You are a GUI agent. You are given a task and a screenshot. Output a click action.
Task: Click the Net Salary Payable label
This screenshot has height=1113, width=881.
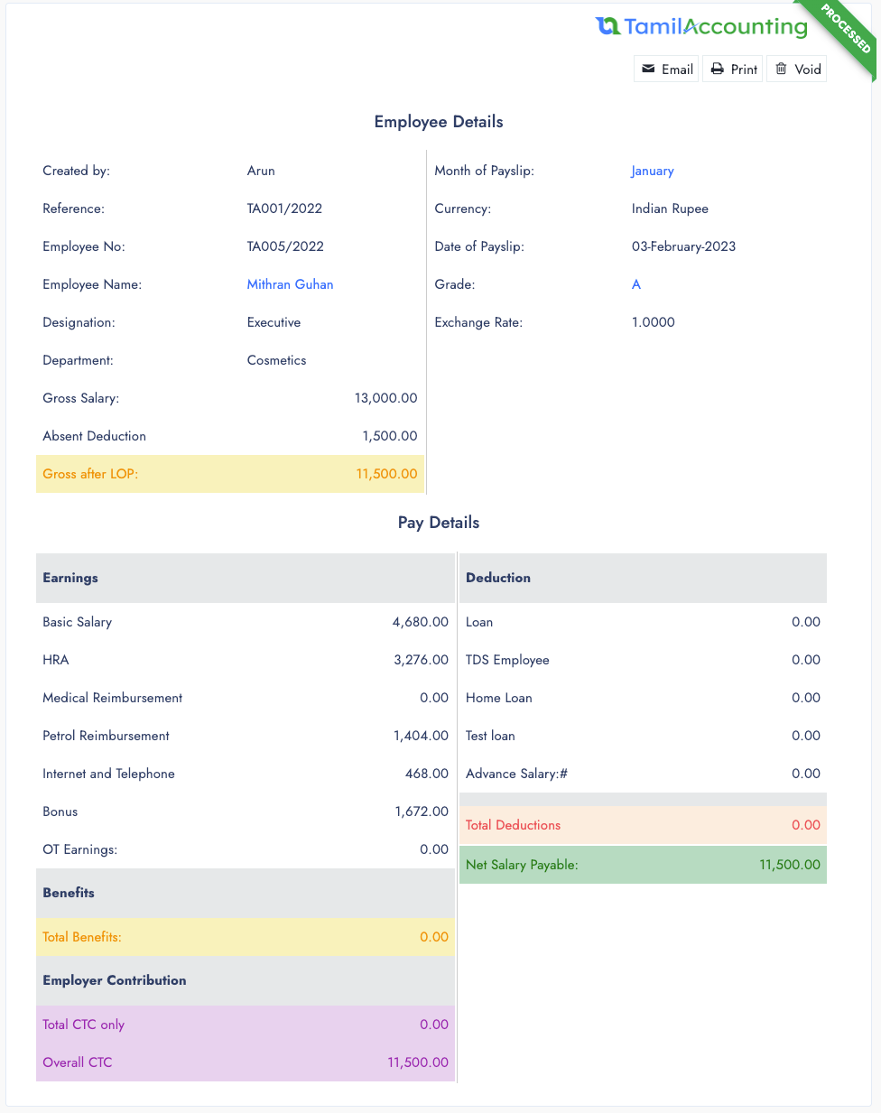[522, 865]
